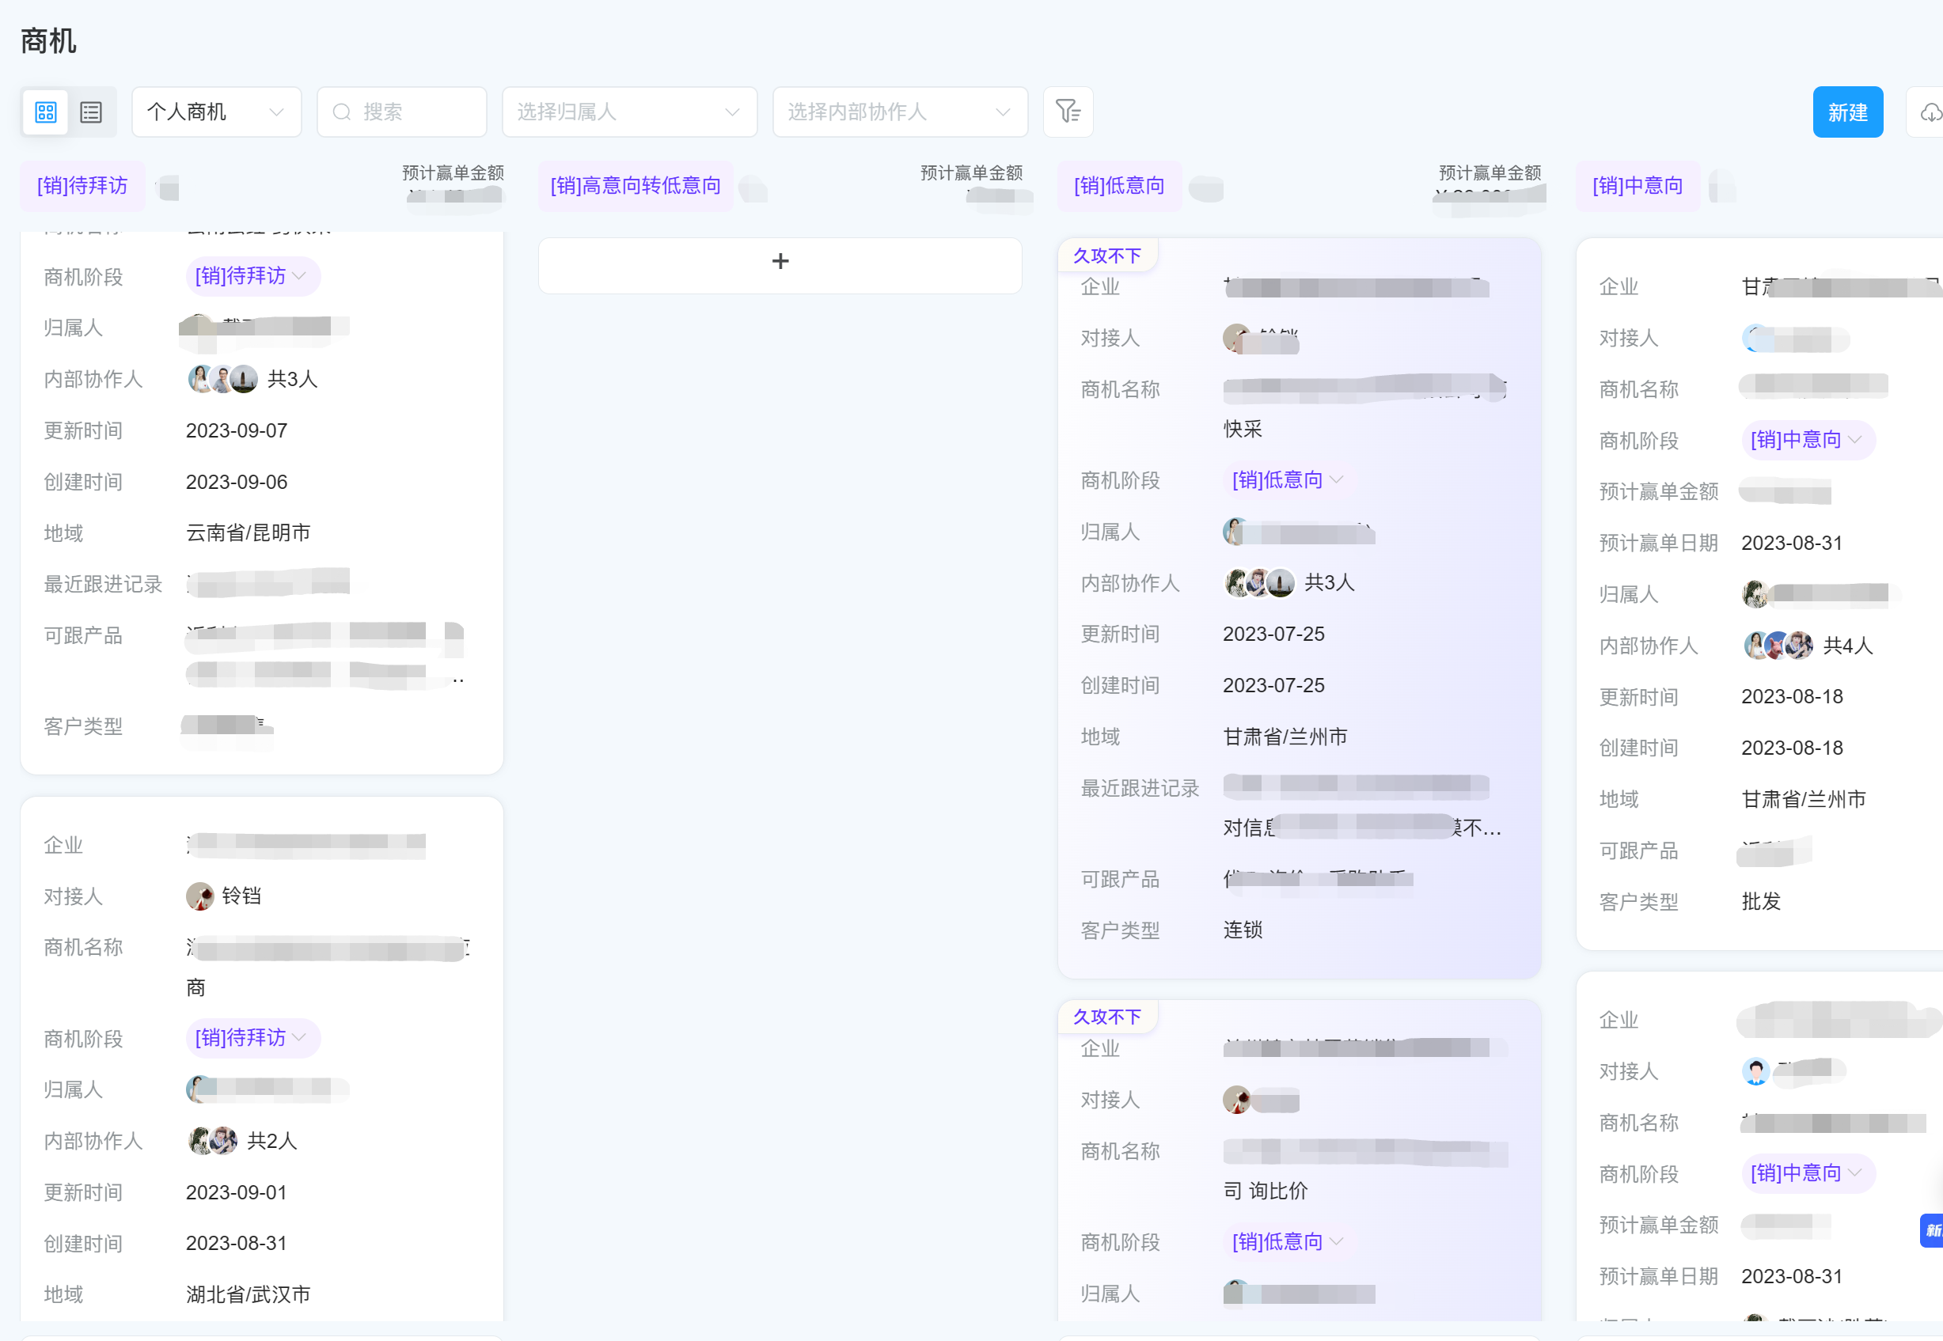Click the 久攻不下 tag on first 低意向 card

pyautogui.click(x=1106, y=256)
